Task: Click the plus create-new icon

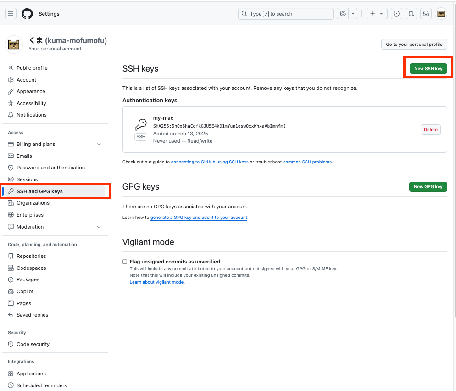Action: [x=373, y=14]
